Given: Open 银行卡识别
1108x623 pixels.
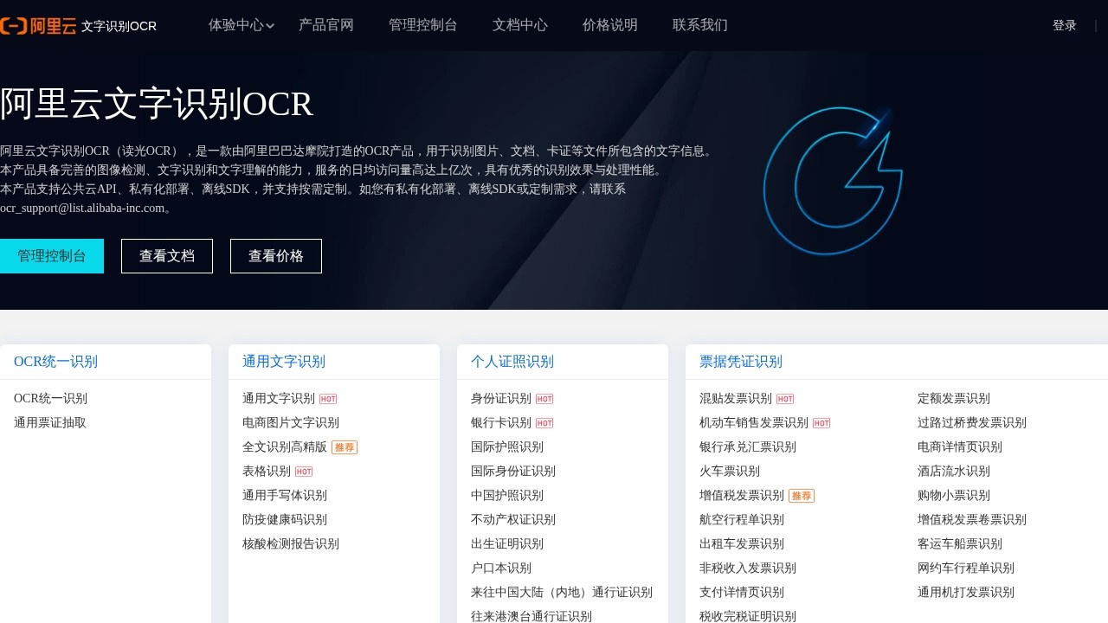Looking at the screenshot, I should tap(501, 423).
